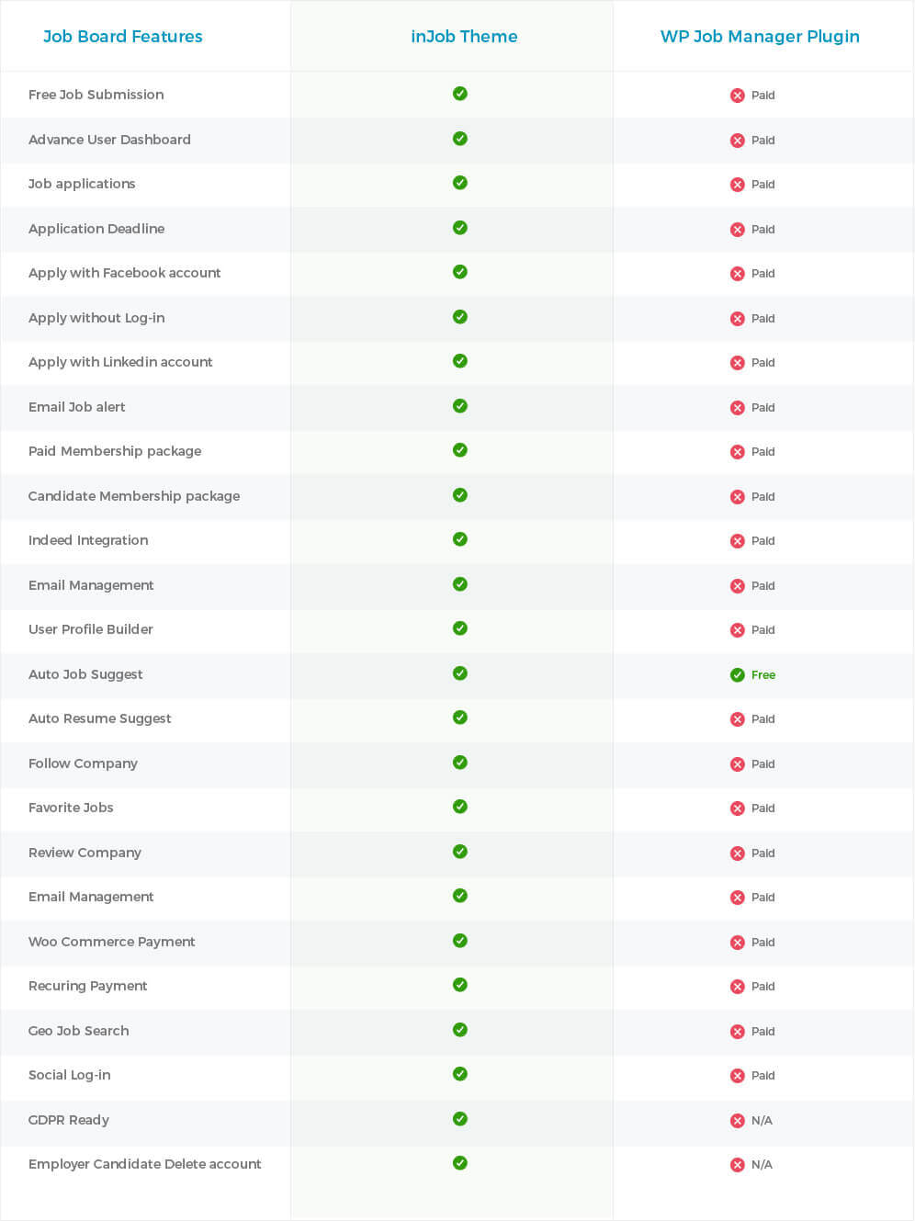Click the inJob check for Apply with Facebook account
Screen dimensions: 915x1221
click(x=460, y=272)
